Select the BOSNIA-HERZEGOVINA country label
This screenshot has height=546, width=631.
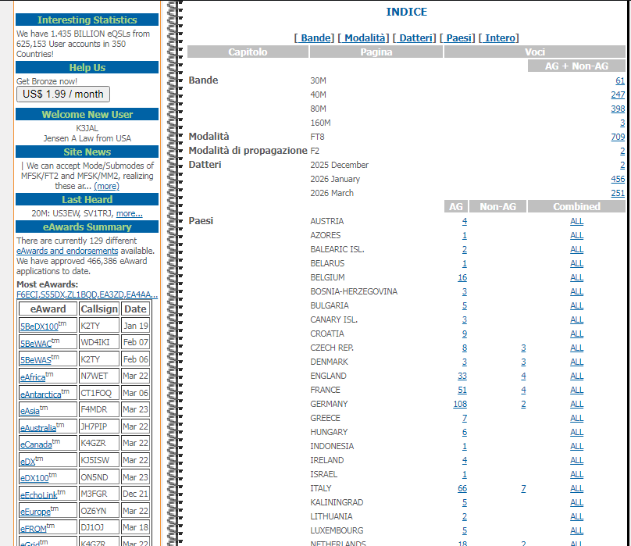(x=354, y=291)
